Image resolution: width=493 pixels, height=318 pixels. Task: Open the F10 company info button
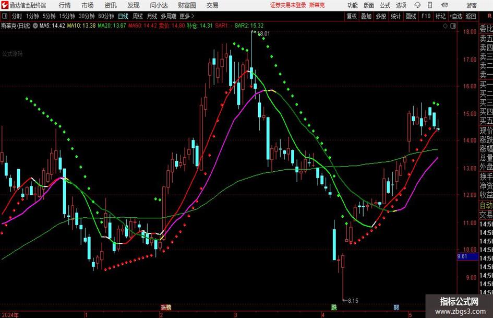click(426, 16)
